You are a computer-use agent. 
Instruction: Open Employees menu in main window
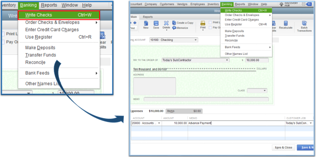197,4
